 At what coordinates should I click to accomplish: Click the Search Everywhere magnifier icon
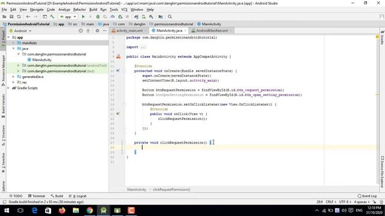pyautogui.click(x=170, y=17)
